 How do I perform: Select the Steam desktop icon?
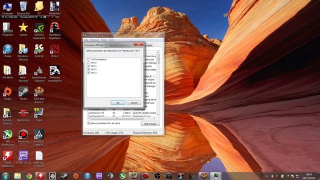coord(23,93)
